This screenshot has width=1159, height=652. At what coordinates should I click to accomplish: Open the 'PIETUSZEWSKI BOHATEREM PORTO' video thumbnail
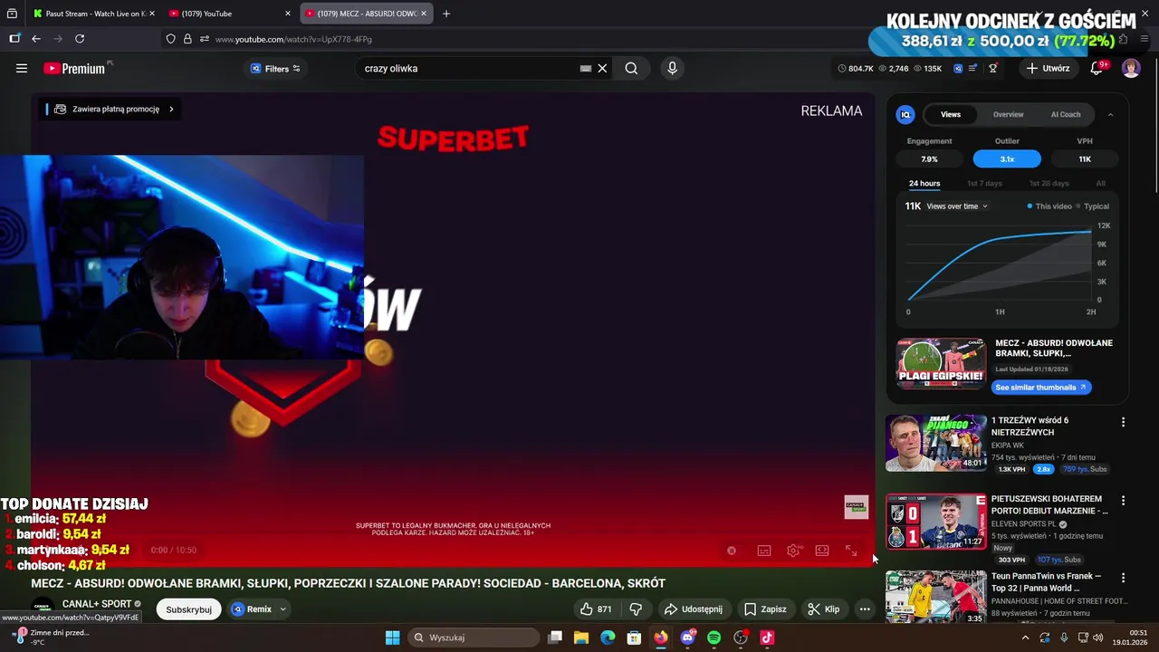pyautogui.click(x=936, y=522)
